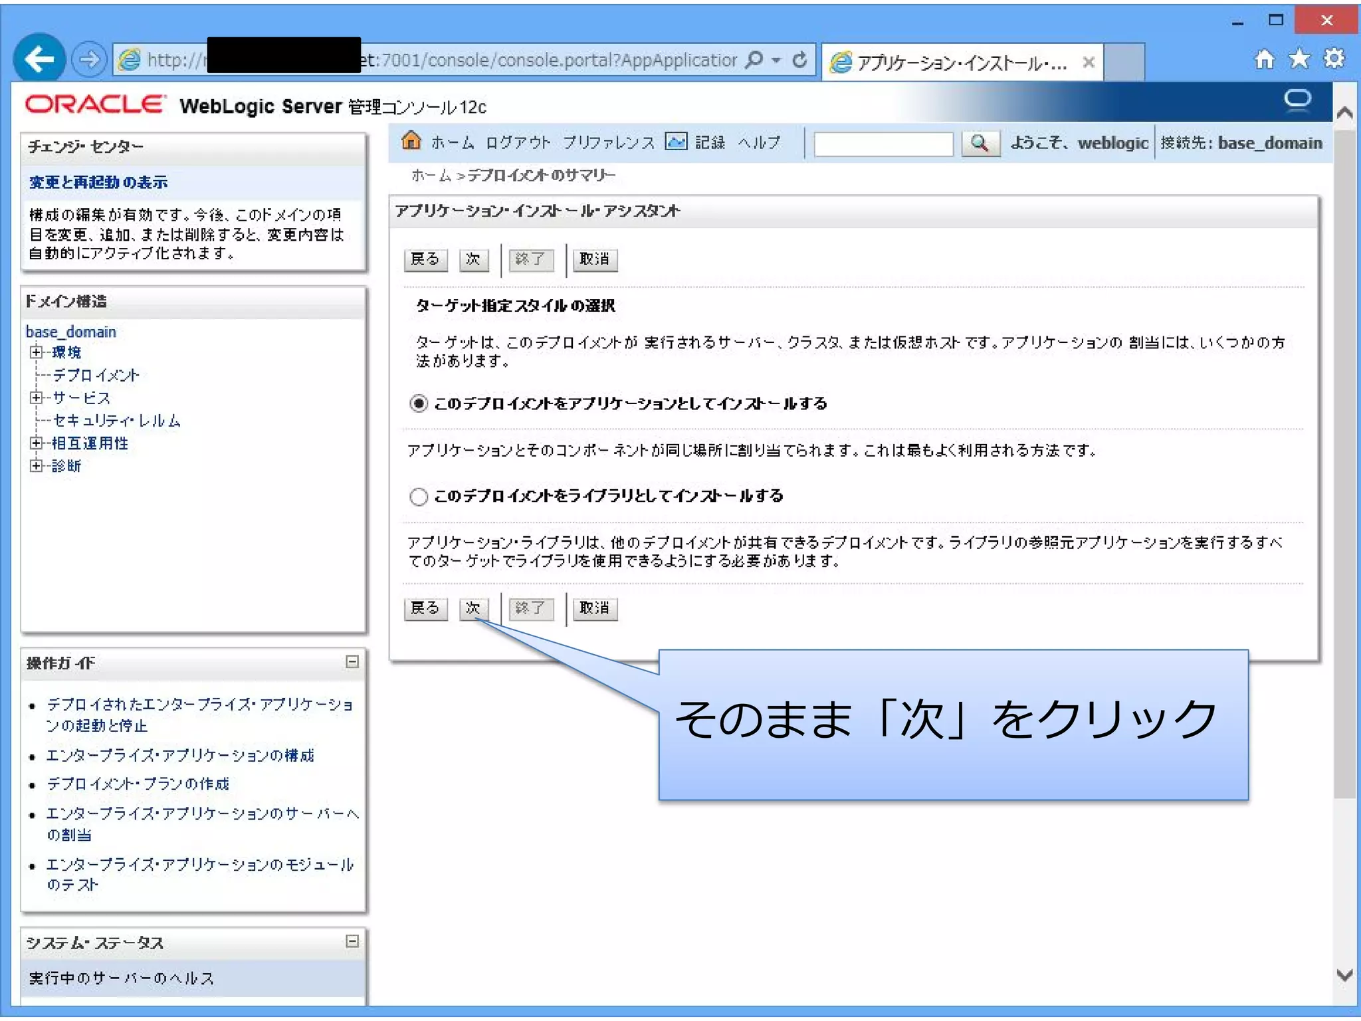
Task: Click the bottom 取消 button
Action: [594, 608]
